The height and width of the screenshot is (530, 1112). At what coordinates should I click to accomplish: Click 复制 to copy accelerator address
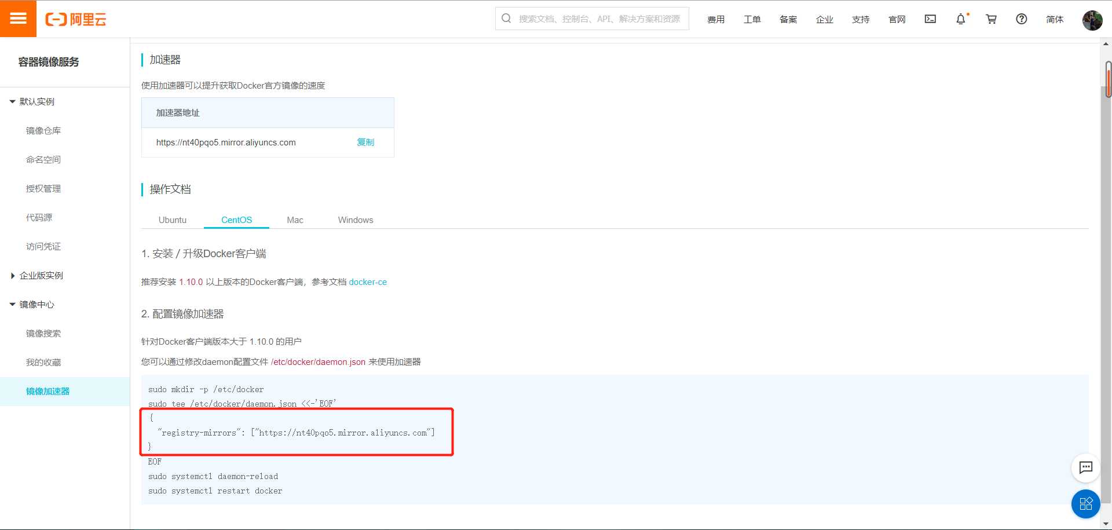[365, 142]
